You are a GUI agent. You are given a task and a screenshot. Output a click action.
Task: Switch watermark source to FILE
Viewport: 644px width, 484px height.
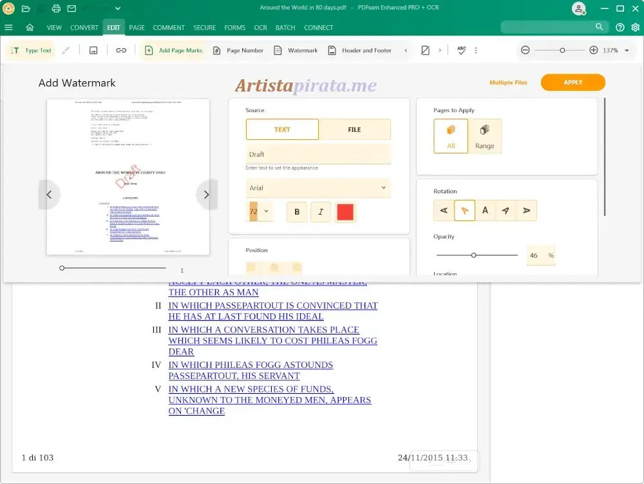(355, 129)
